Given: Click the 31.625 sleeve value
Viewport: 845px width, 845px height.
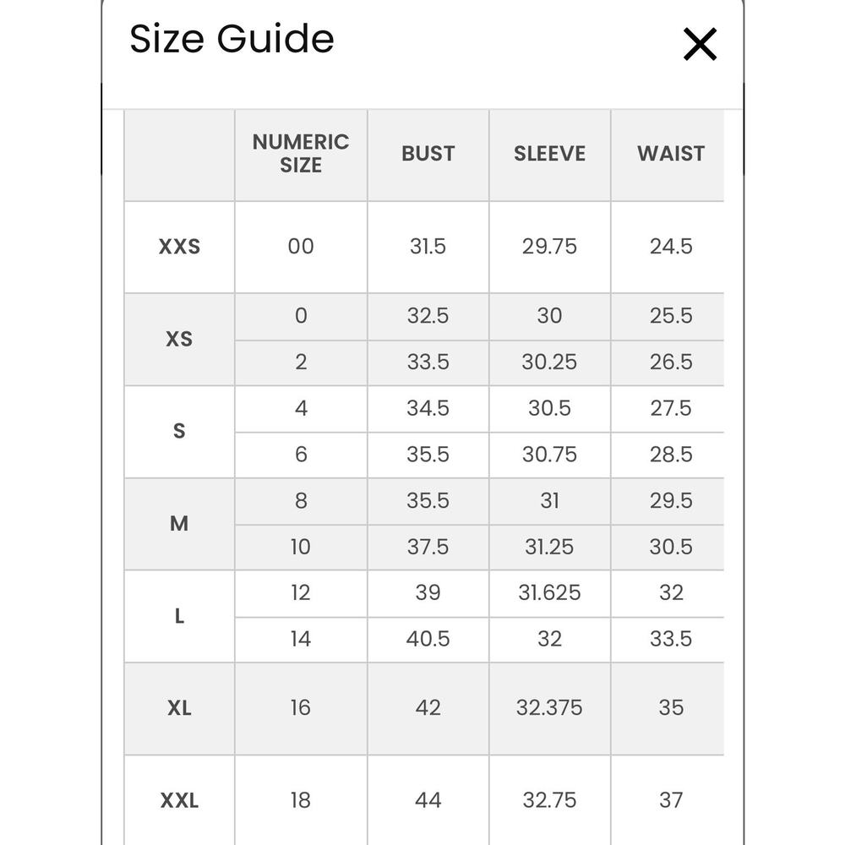Looking at the screenshot, I should [549, 593].
